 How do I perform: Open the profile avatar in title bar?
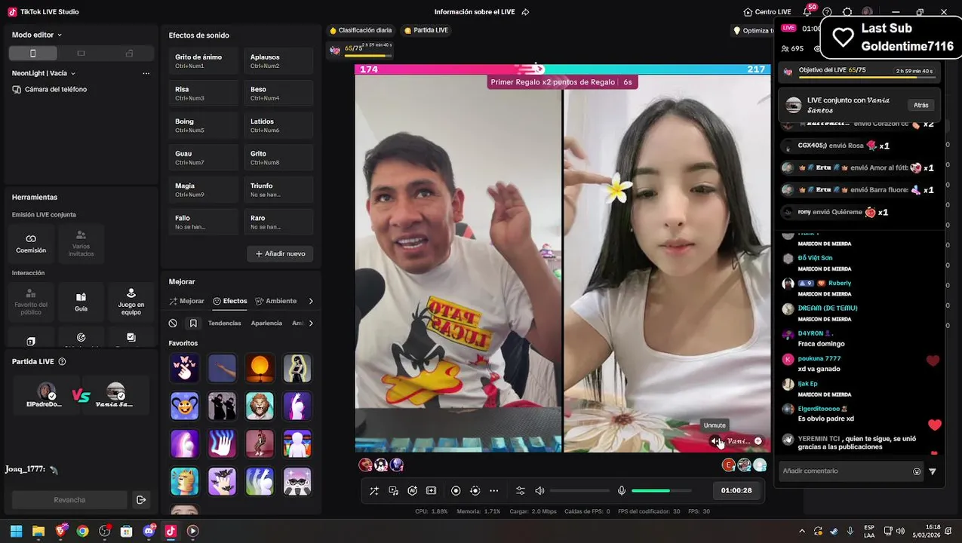868,12
